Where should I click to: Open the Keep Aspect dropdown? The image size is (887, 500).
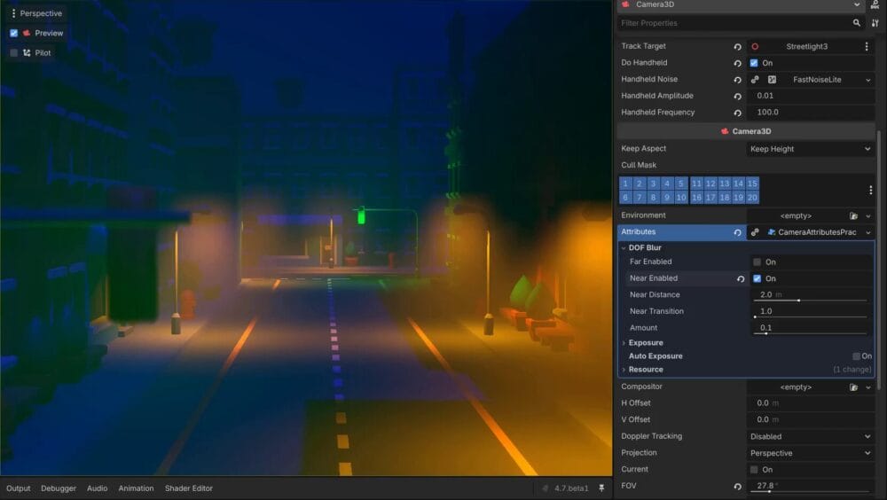pos(810,149)
